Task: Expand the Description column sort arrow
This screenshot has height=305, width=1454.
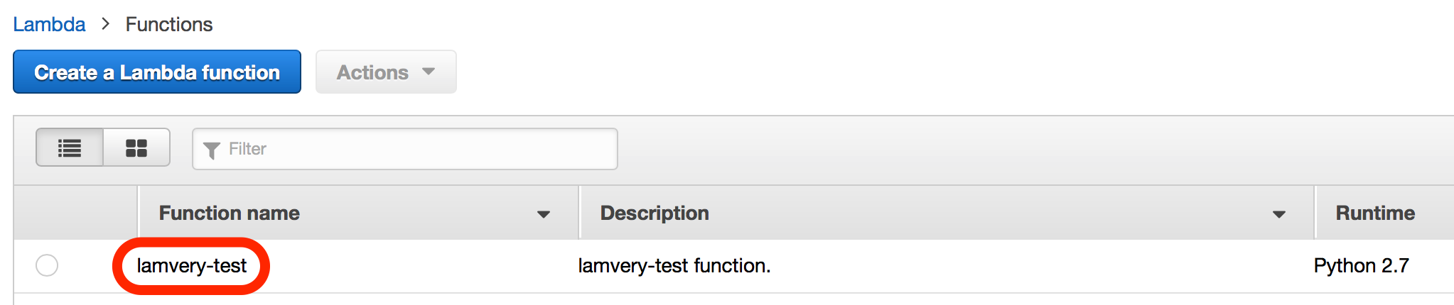Action: point(1279,214)
